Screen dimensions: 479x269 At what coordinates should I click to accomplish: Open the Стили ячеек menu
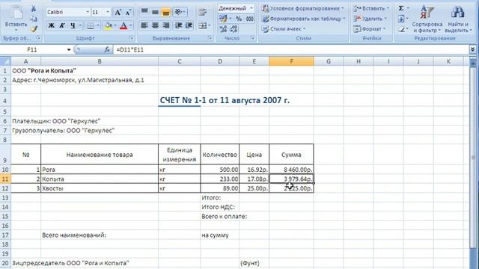click(284, 29)
